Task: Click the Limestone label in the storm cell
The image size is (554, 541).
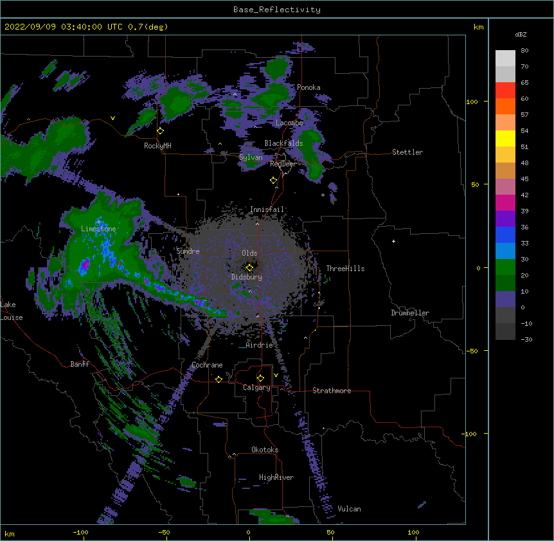Action: point(98,229)
